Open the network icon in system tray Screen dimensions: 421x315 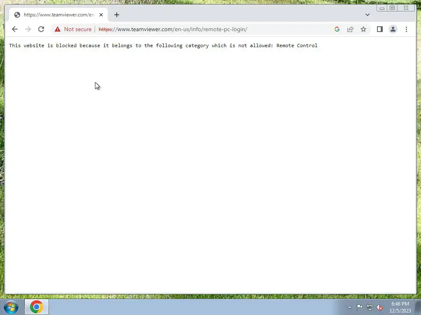[x=370, y=307]
